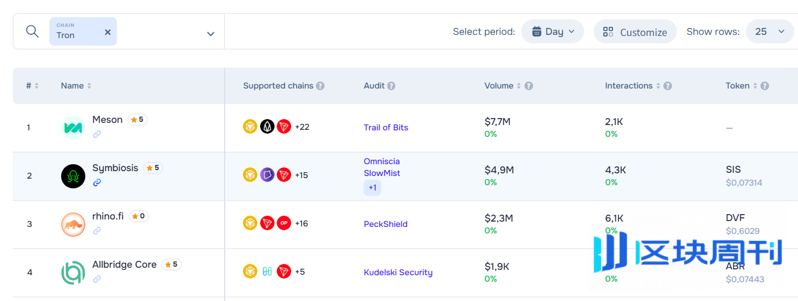Open the rhino.fi bridge name

pos(108,216)
